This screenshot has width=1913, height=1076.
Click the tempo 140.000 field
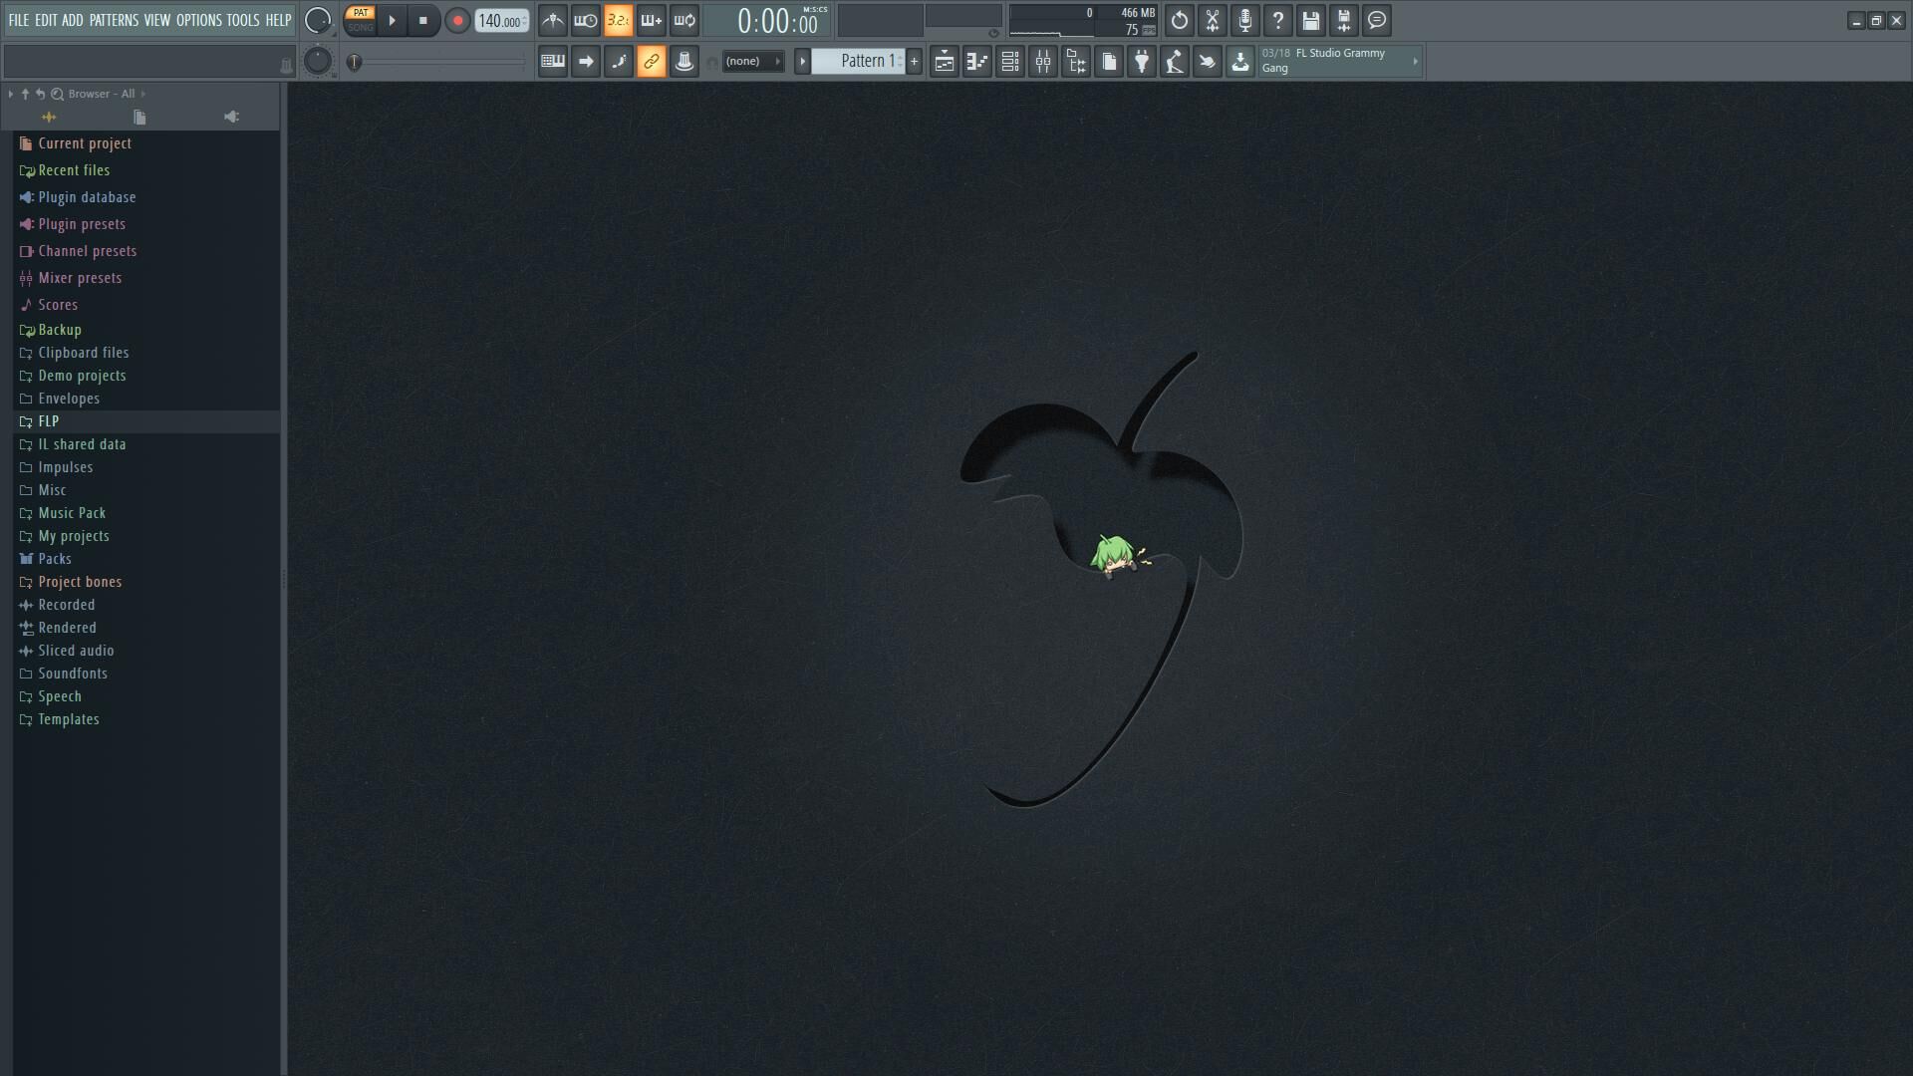click(501, 21)
